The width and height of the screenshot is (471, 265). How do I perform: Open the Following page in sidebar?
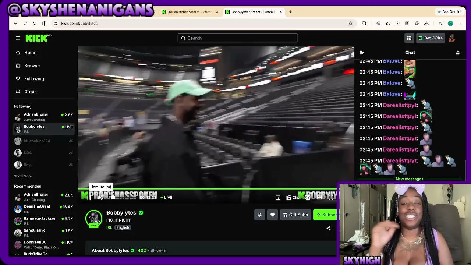(x=34, y=78)
